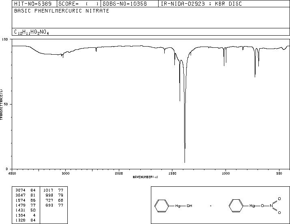The image size is (290, 224).
Task: Click the 2000 wavenumber axis label
Action: 119,173
